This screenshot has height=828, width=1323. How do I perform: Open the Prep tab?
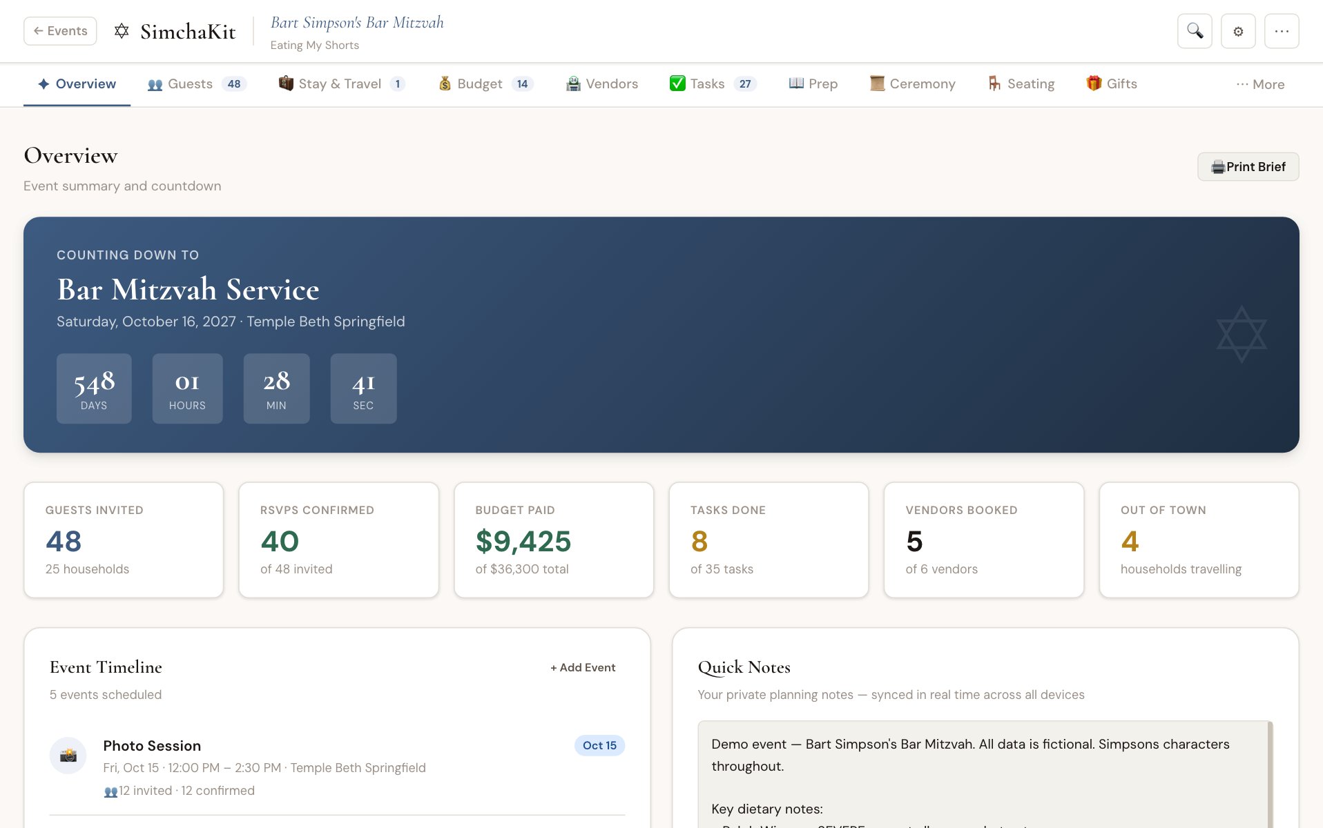tap(813, 84)
